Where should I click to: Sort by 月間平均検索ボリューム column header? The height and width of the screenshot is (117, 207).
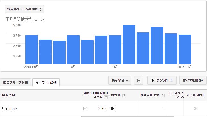[96, 95]
